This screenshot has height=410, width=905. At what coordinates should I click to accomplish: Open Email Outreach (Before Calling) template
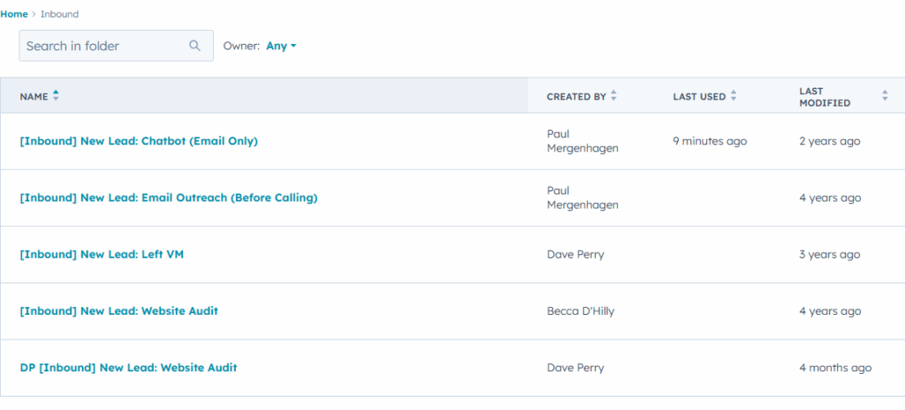tap(168, 198)
